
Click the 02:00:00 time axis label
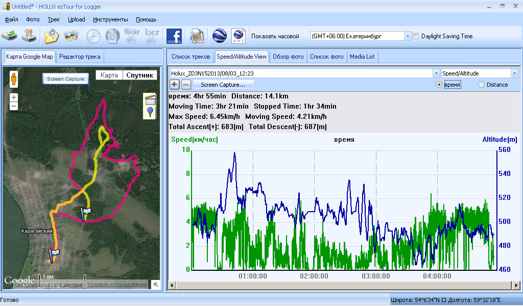(314, 276)
